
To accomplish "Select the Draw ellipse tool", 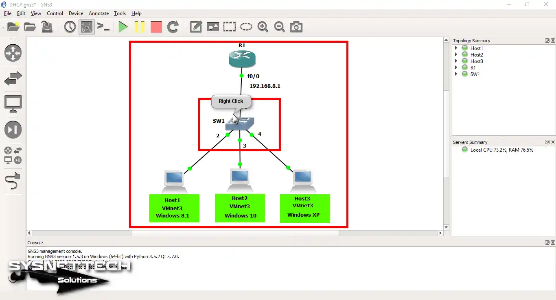I will pyautogui.click(x=246, y=27).
